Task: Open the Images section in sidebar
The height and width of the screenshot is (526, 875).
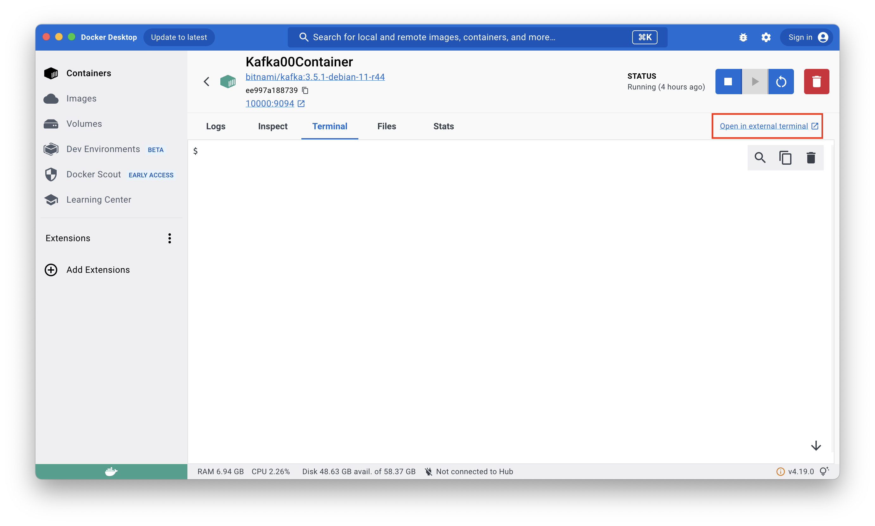Action: (x=81, y=99)
